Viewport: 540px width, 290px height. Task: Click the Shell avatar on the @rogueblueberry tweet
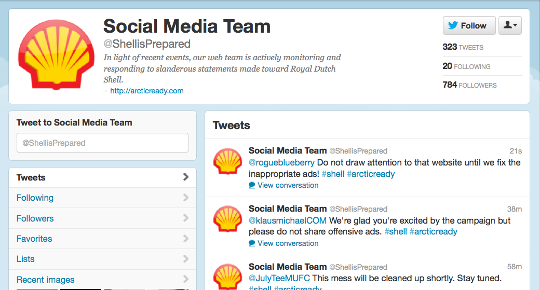click(227, 161)
